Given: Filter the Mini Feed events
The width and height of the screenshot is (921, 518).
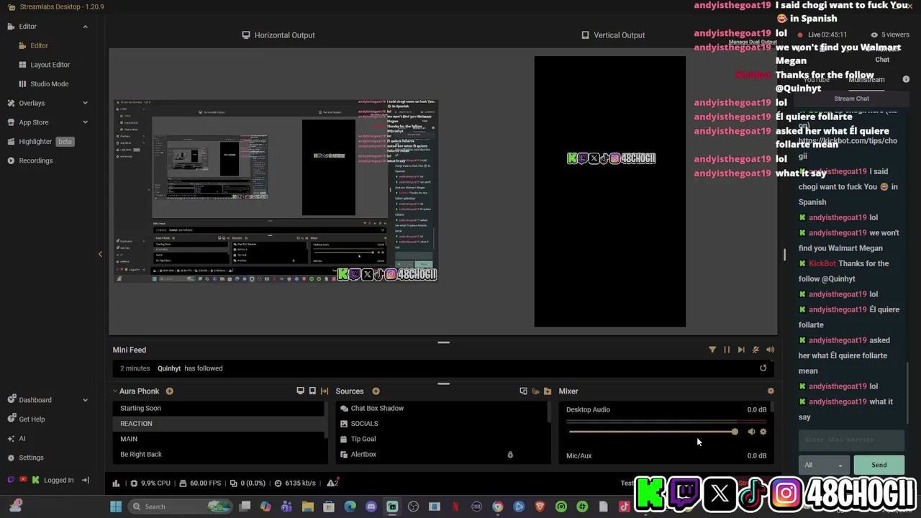Looking at the screenshot, I should click(x=712, y=350).
